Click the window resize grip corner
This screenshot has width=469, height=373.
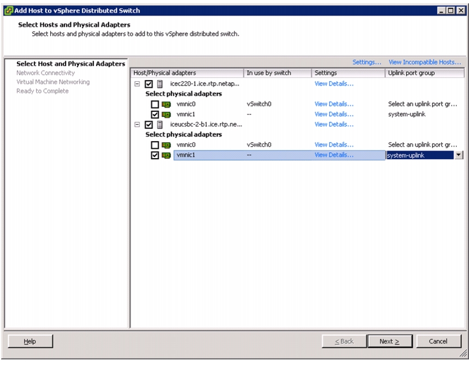point(463,354)
